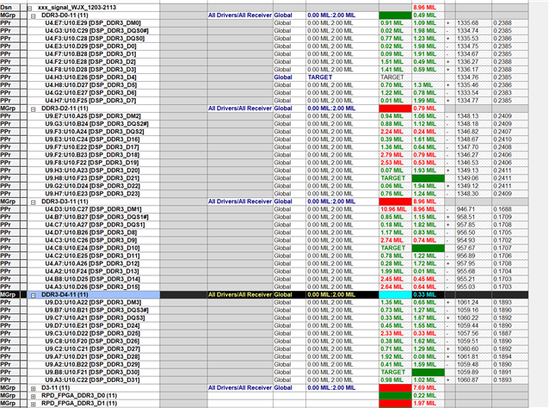Collapse the DDR3-D0-11 (11) match group
This screenshot has width=549, height=408.
pyautogui.click(x=34, y=15)
